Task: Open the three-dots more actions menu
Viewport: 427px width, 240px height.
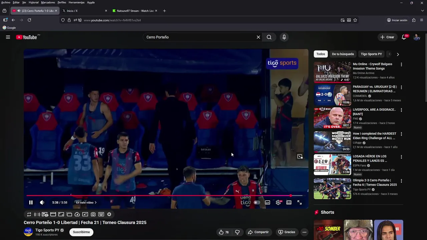Action: coord(304,232)
